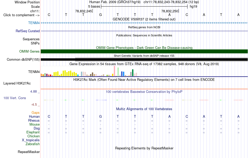Click the Dog species label

(x=37, y=128)
